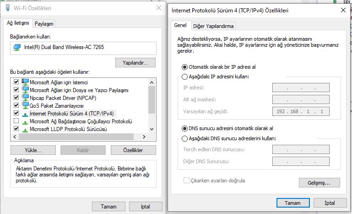Close the TCP/IPv4 Özellikleri dialog
Screen dimensions: 352x214
343,11
